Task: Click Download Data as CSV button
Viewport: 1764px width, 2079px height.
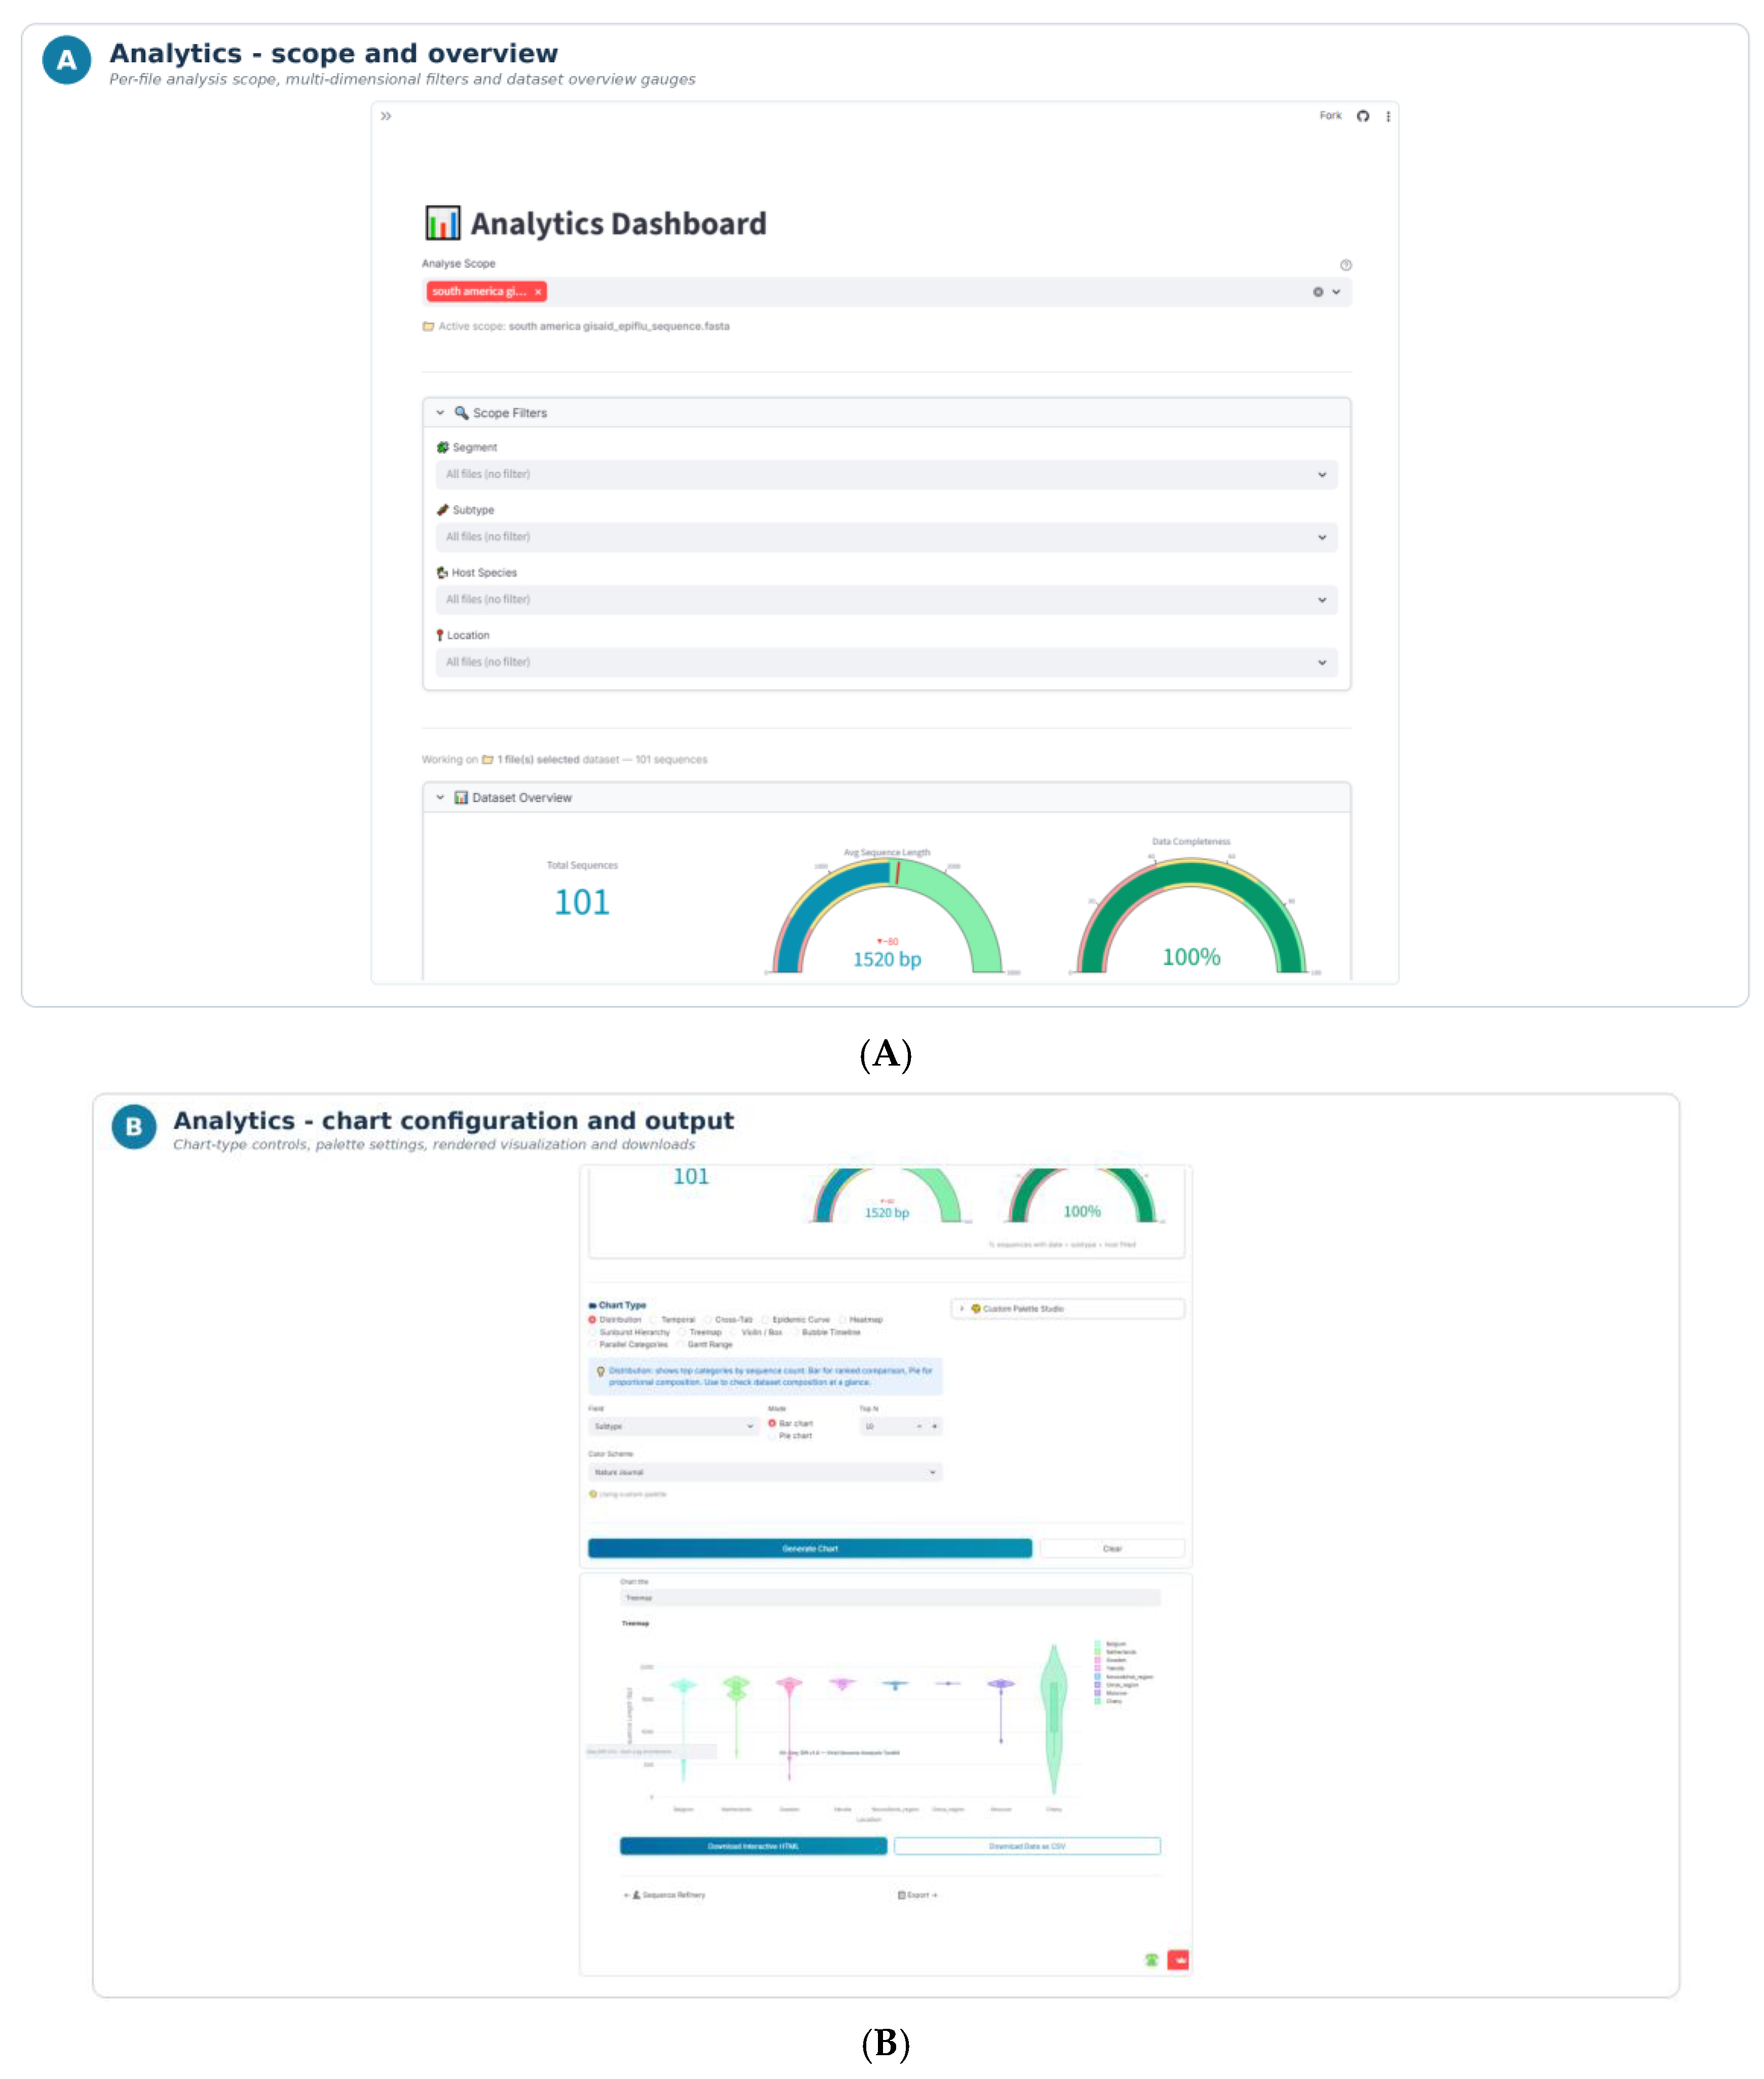Action: point(1027,1846)
